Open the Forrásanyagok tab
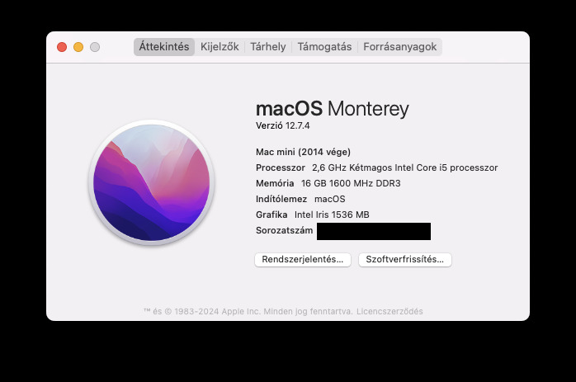This screenshot has height=382, width=576. coord(399,47)
